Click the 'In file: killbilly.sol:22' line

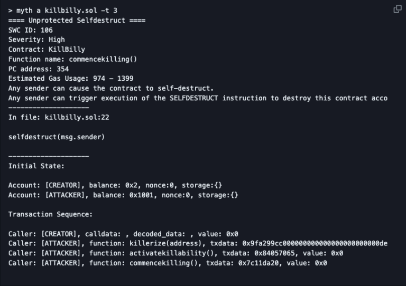59,117
